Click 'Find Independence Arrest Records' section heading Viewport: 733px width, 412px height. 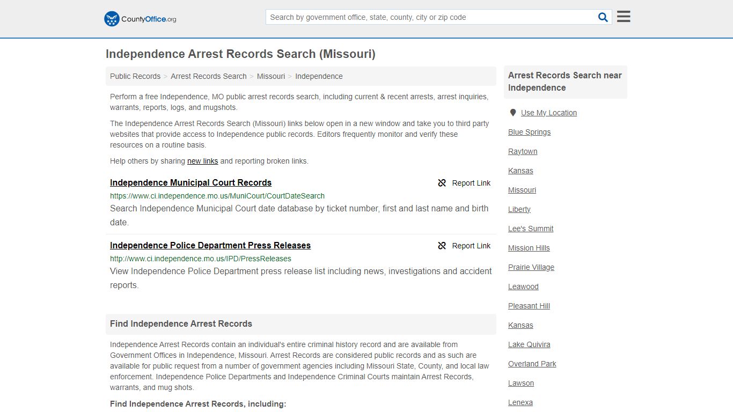(x=181, y=324)
